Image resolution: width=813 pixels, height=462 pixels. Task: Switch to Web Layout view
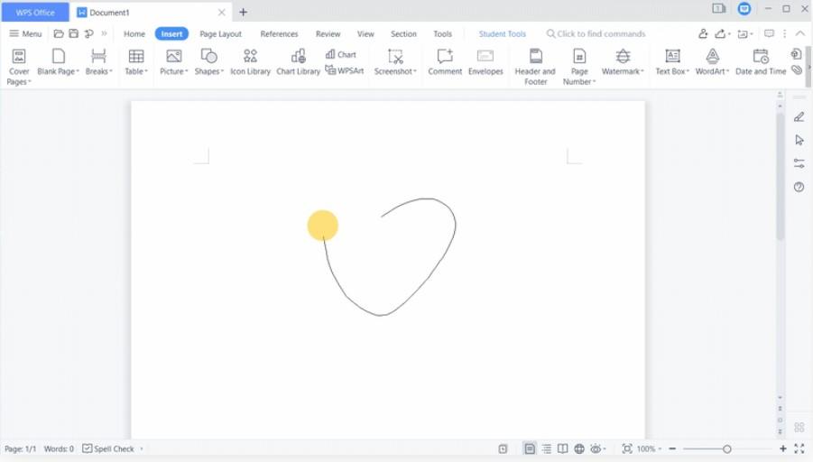579,448
